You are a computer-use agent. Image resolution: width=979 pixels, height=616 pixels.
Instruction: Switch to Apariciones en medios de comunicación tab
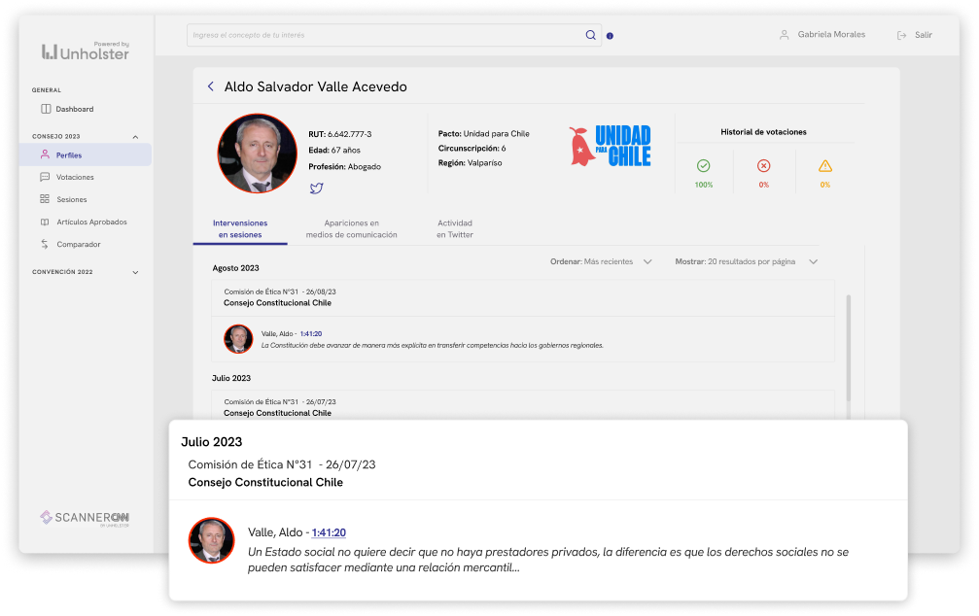(351, 228)
